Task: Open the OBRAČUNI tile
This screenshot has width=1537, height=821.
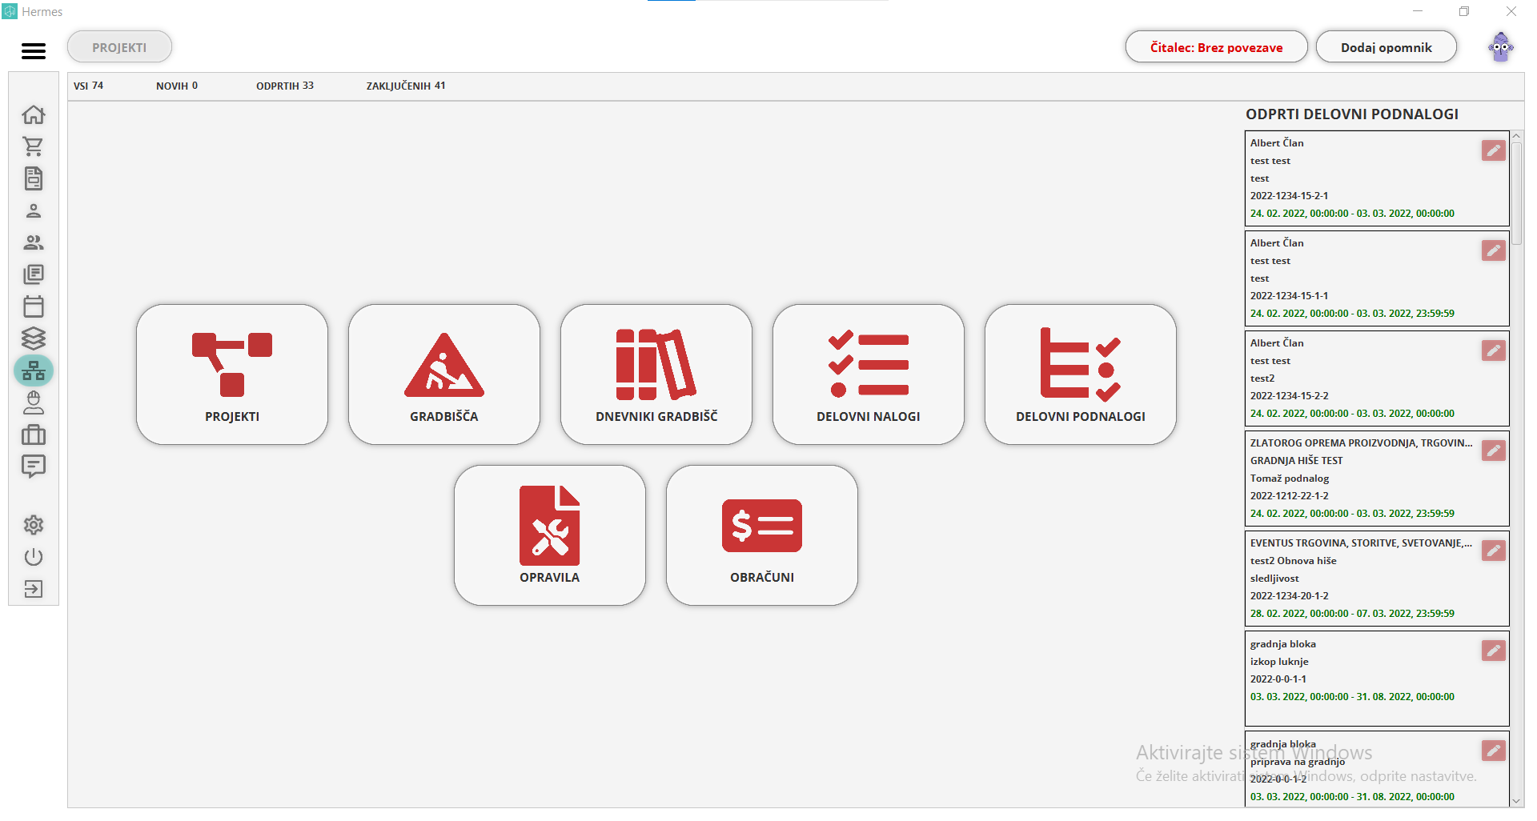Action: coord(762,535)
